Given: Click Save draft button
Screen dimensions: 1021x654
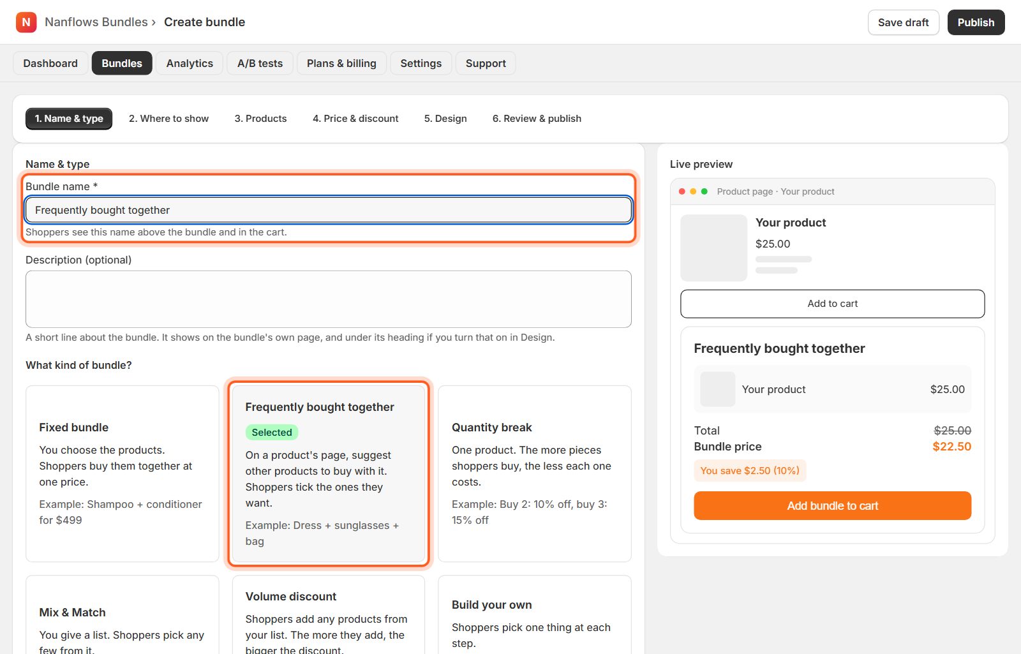Looking at the screenshot, I should tap(903, 22).
